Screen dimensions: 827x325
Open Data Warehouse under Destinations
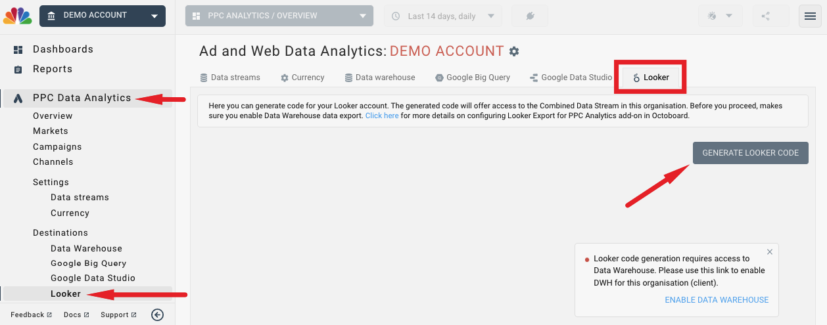click(x=86, y=249)
